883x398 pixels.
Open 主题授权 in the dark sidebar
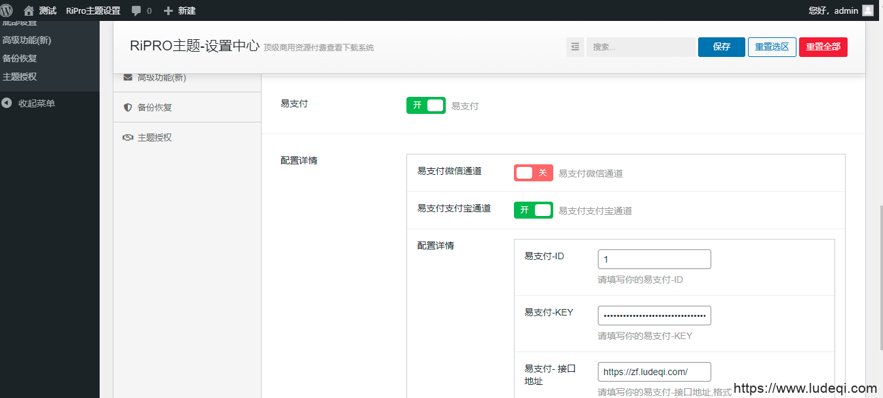[20, 77]
